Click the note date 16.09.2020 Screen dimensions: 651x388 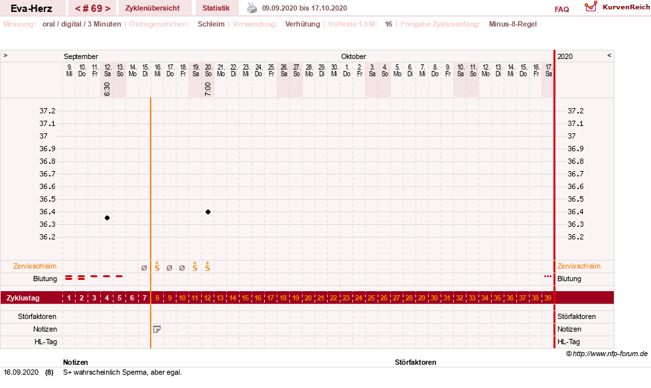click(21, 372)
